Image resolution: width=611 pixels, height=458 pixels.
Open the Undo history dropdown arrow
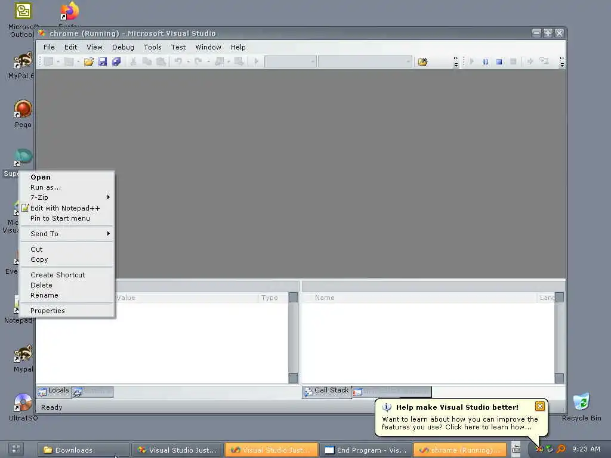point(188,61)
